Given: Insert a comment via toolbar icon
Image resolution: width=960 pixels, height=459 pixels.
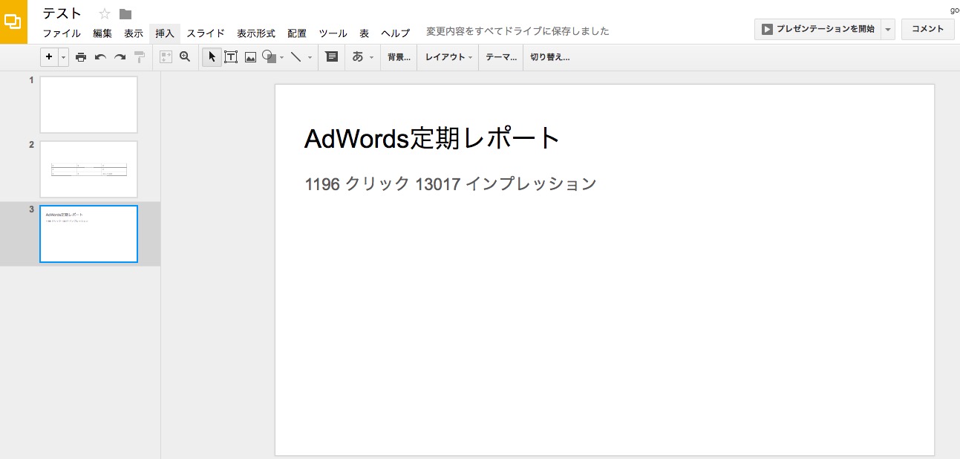Looking at the screenshot, I should pos(332,56).
